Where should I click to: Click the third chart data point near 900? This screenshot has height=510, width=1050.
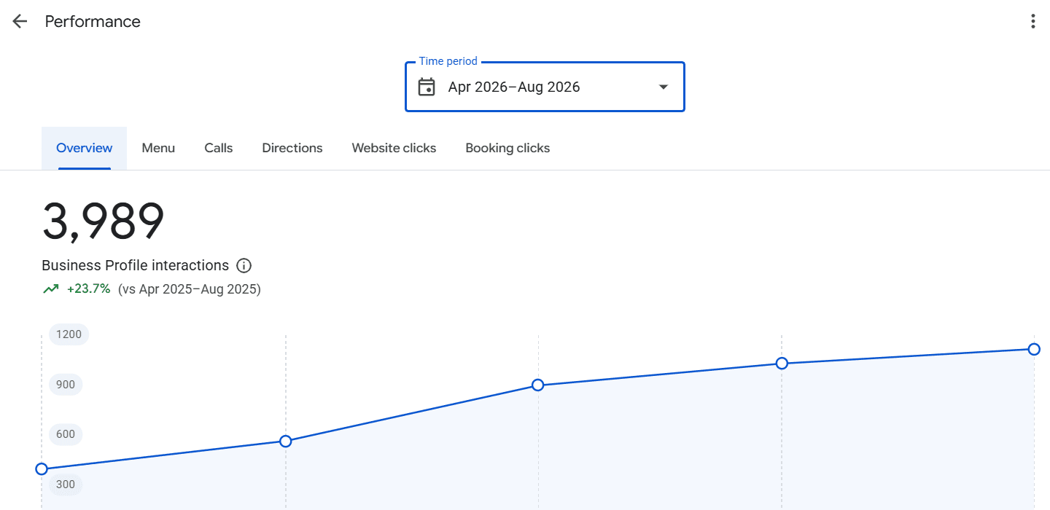pos(538,385)
